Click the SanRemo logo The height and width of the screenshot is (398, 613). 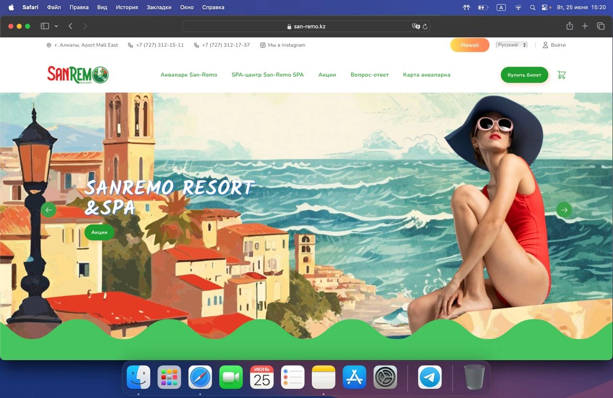(78, 75)
